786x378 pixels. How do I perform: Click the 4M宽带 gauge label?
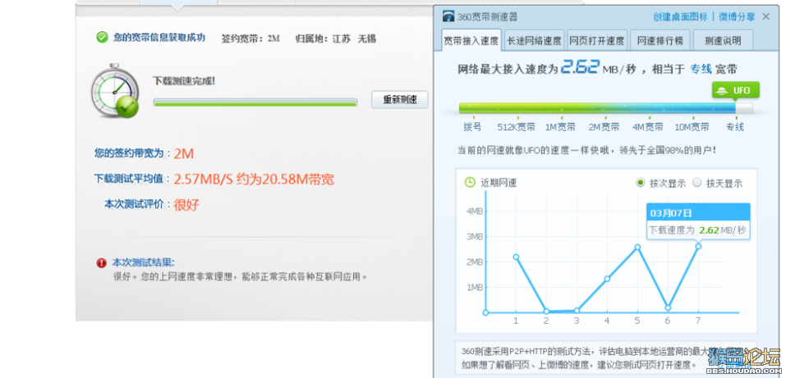(x=648, y=127)
